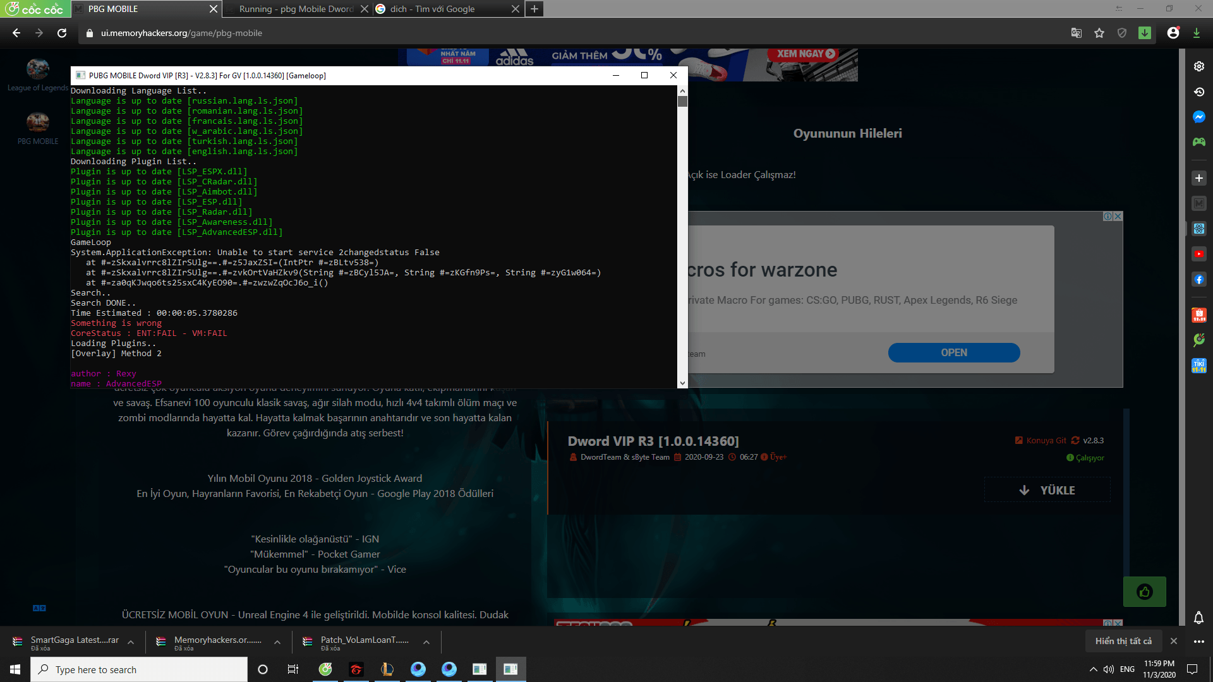
Task: Open the Garena app on the taskbar
Action: click(x=356, y=669)
